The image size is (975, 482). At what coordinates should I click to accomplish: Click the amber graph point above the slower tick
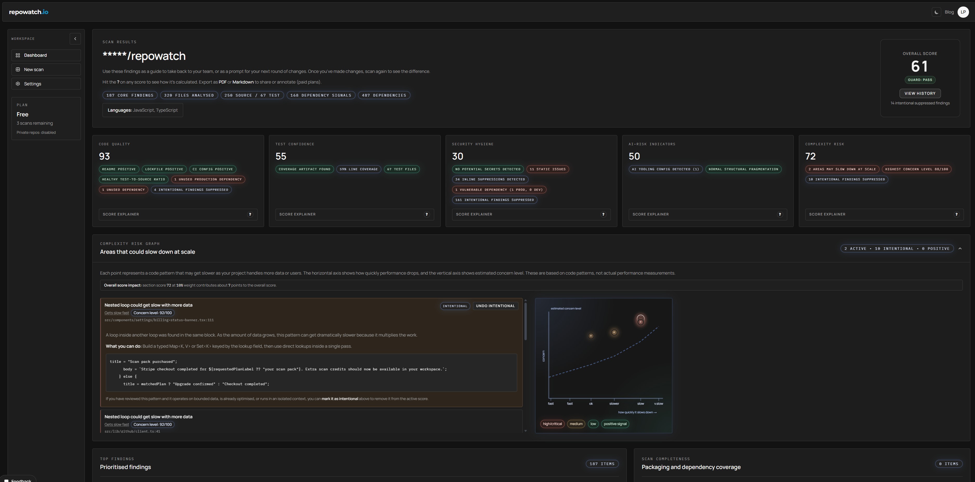tap(614, 332)
